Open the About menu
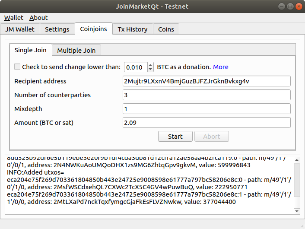This screenshot has width=305, height=229. tap(38, 18)
